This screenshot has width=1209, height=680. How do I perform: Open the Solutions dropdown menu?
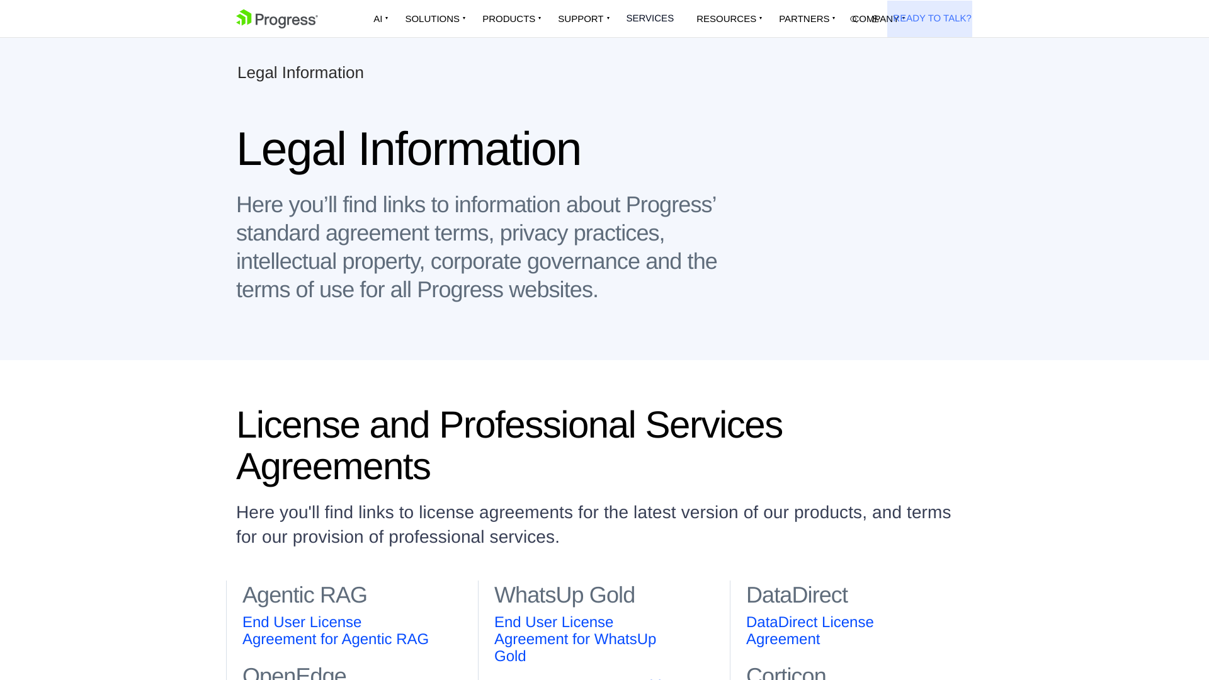coord(434,19)
